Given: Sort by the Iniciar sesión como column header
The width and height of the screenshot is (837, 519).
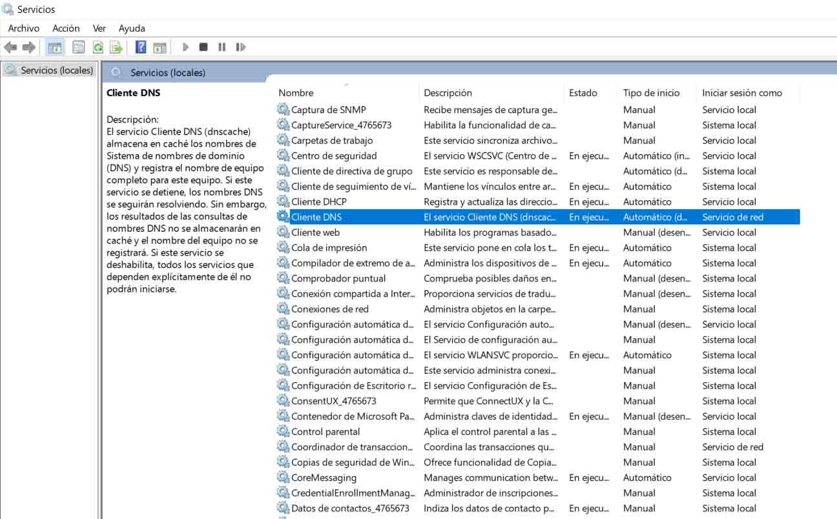Looking at the screenshot, I should [x=742, y=93].
